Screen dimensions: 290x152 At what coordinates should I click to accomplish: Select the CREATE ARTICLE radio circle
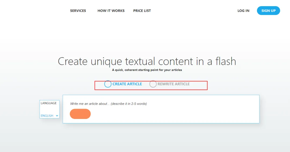[108, 84]
